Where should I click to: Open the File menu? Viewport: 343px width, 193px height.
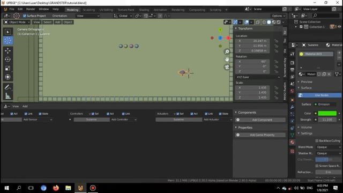(12, 9)
